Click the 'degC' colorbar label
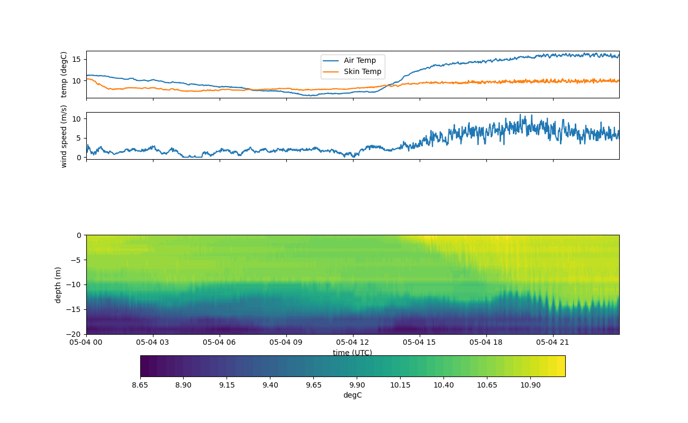Screen dimensions: 688x423 [x=352, y=395]
